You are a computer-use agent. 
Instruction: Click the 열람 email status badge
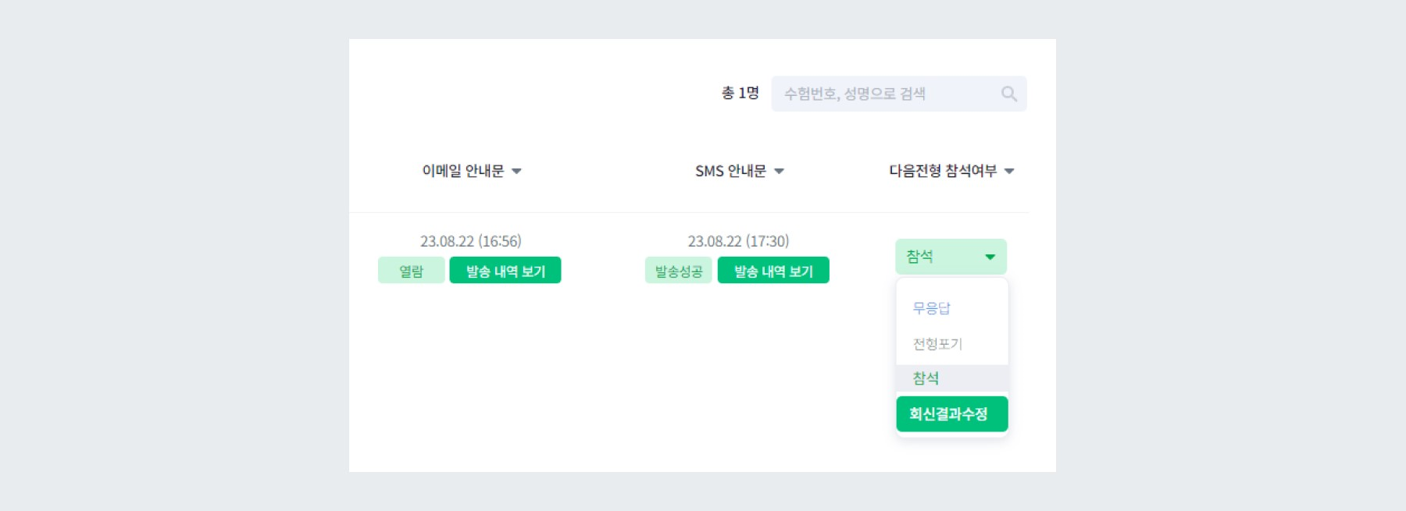[x=411, y=269]
